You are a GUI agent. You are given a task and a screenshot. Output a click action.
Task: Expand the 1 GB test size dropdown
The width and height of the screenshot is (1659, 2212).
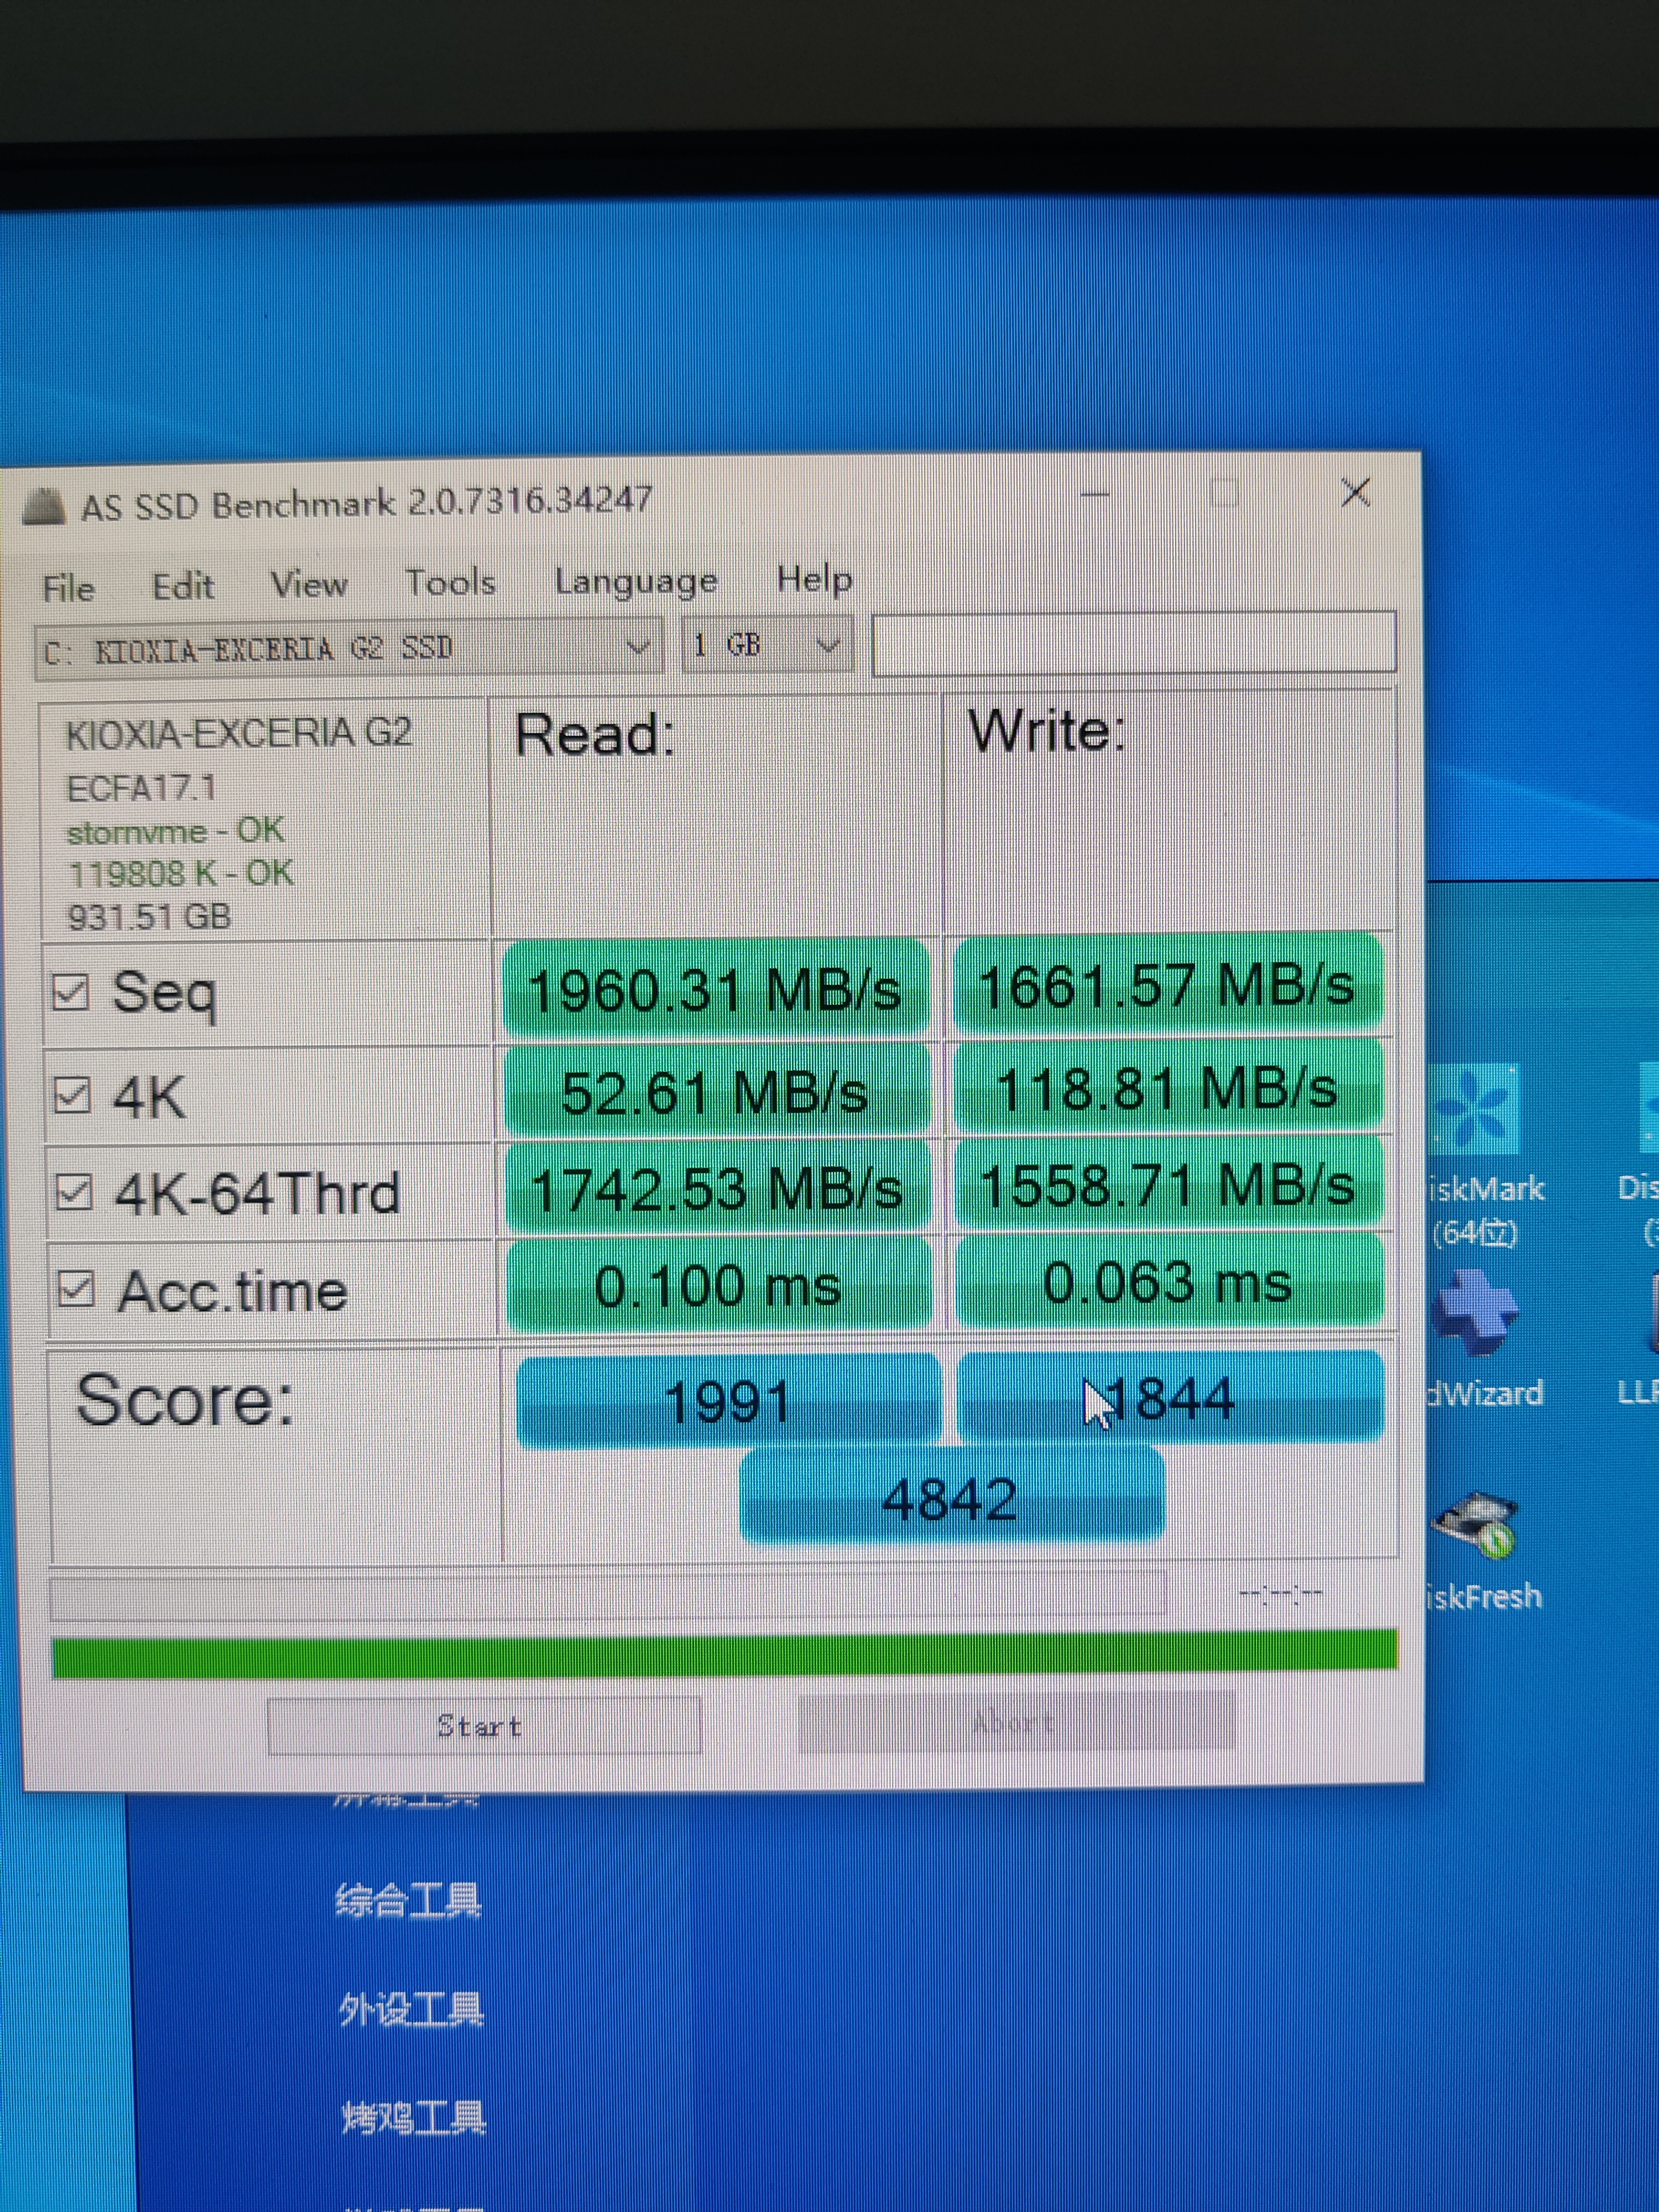click(767, 645)
